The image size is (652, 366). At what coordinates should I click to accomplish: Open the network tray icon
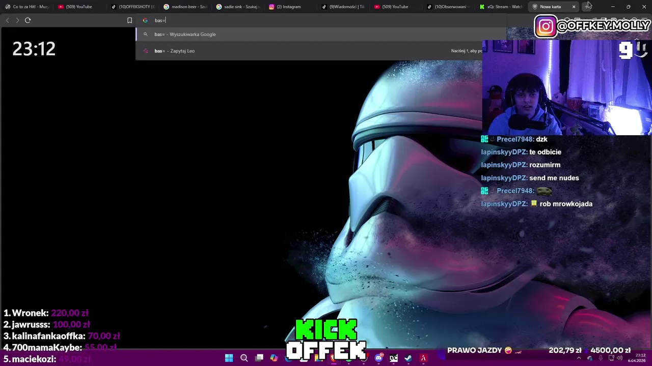coord(611,358)
